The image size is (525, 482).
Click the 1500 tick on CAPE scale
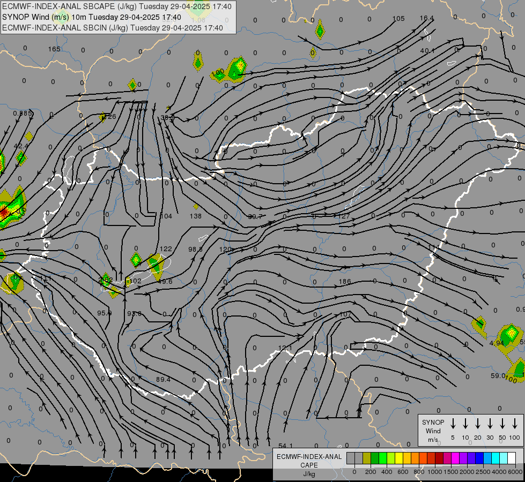tap(451, 472)
